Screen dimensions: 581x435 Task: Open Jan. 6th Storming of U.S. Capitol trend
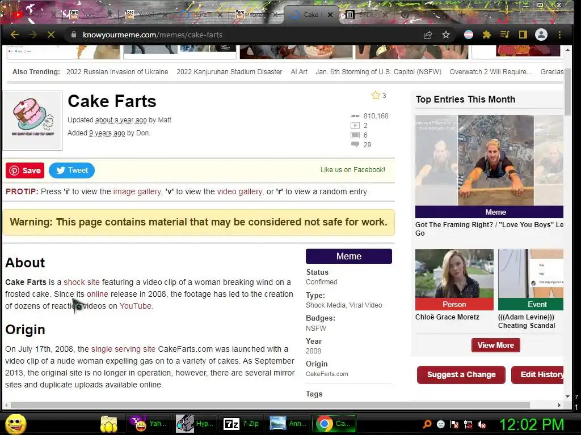coord(378,72)
